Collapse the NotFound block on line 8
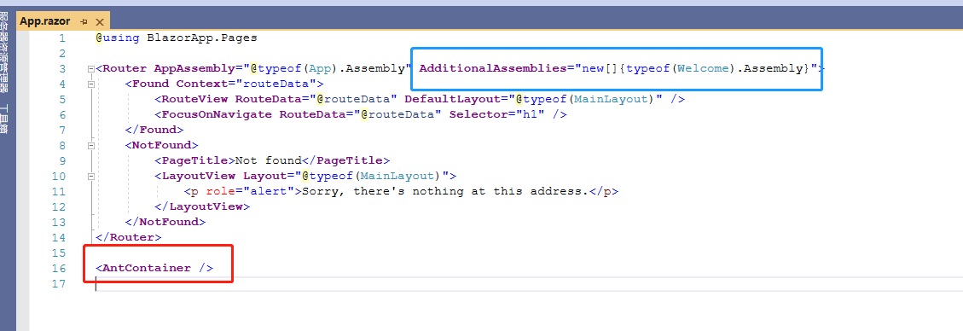The width and height of the screenshot is (963, 331). 91,145
